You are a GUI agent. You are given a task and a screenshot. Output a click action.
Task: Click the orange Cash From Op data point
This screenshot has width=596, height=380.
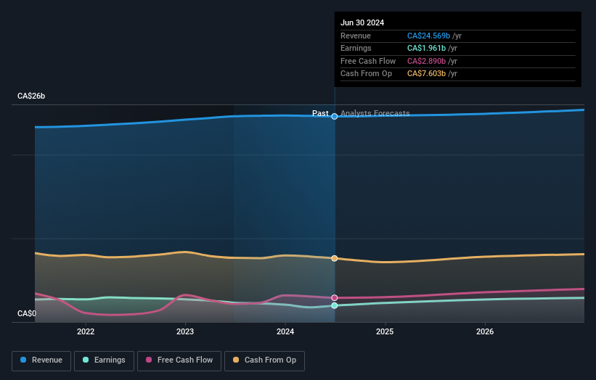(335, 258)
